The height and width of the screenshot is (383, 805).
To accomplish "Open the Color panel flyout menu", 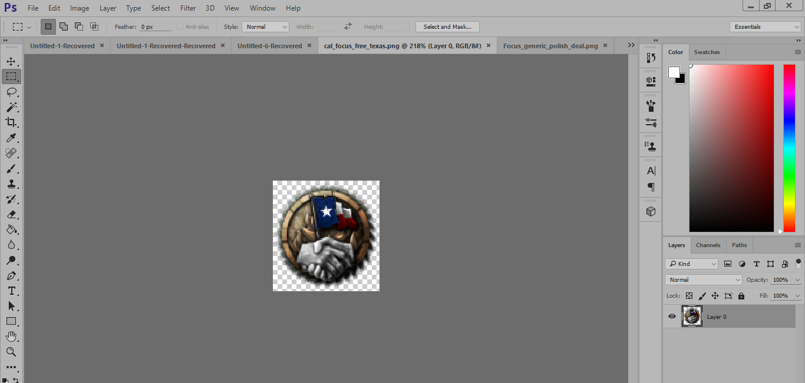I will pos(798,52).
